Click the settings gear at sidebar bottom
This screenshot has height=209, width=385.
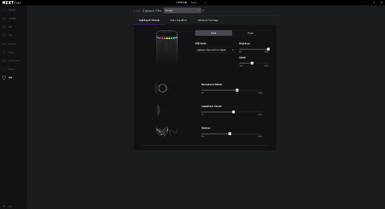pyautogui.click(x=4, y=206)
